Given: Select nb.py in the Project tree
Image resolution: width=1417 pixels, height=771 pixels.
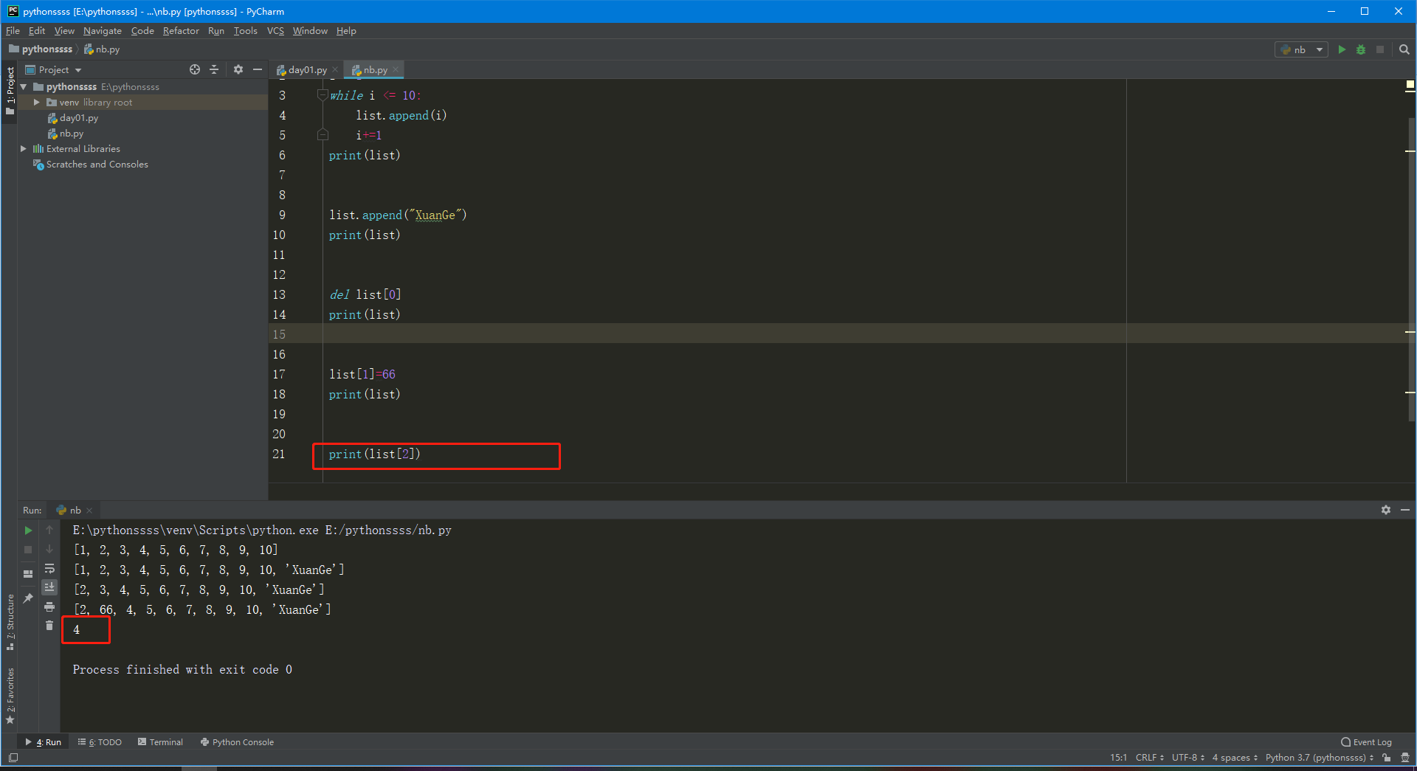Looking at the screenshot, I should [70, 134].
